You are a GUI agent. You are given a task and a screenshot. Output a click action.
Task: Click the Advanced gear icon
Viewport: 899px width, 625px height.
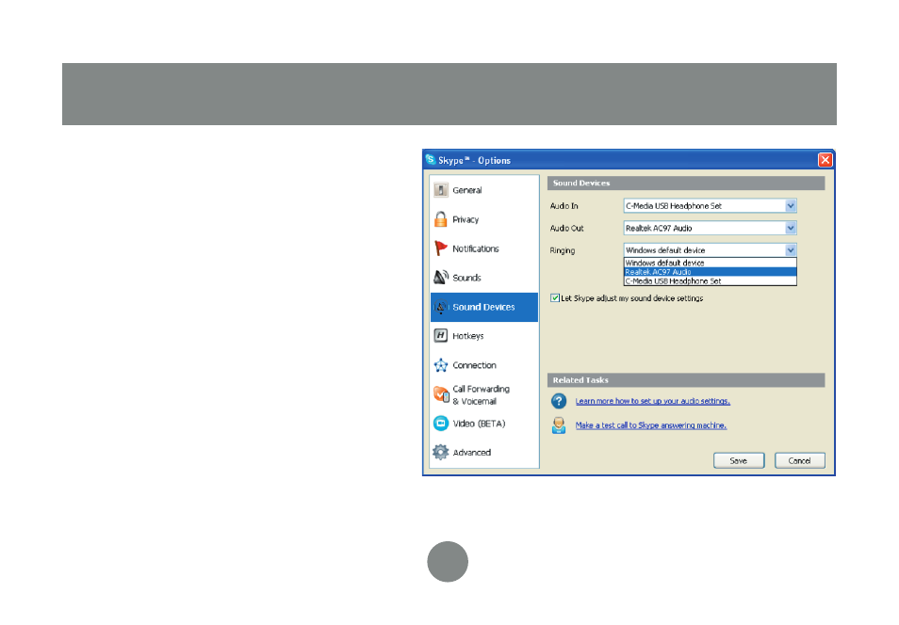(440, 452)
